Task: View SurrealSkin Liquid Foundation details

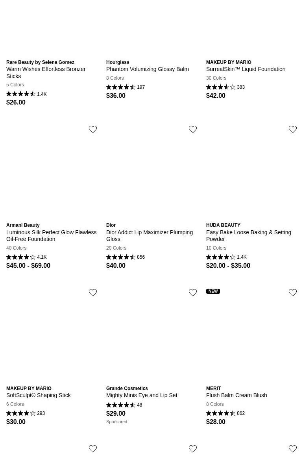Action: point(246,69)
